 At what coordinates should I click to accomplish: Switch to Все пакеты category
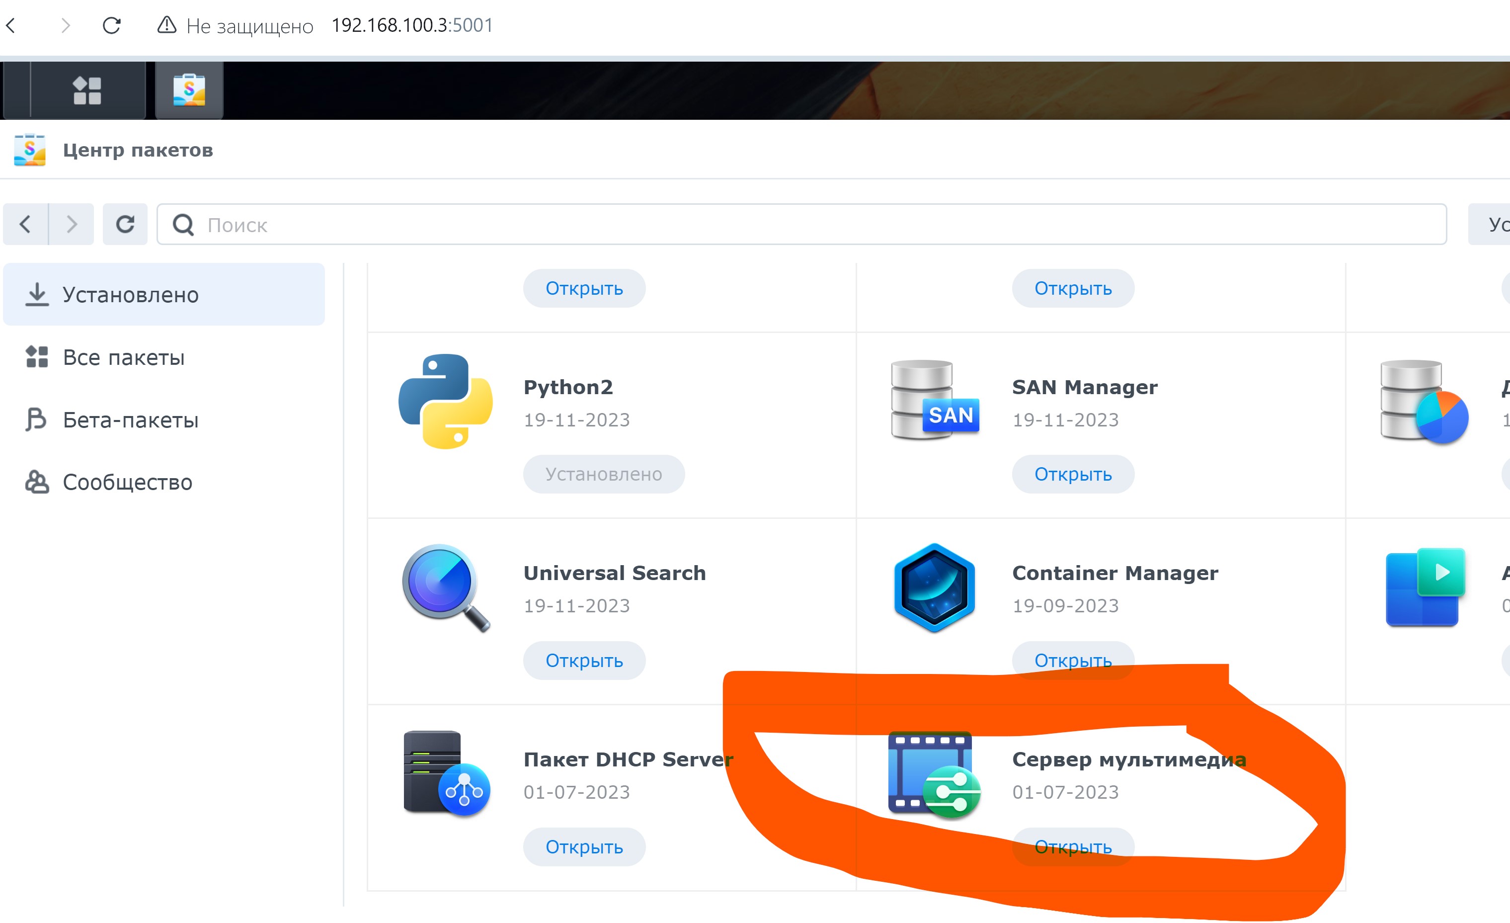coord(123,357)
